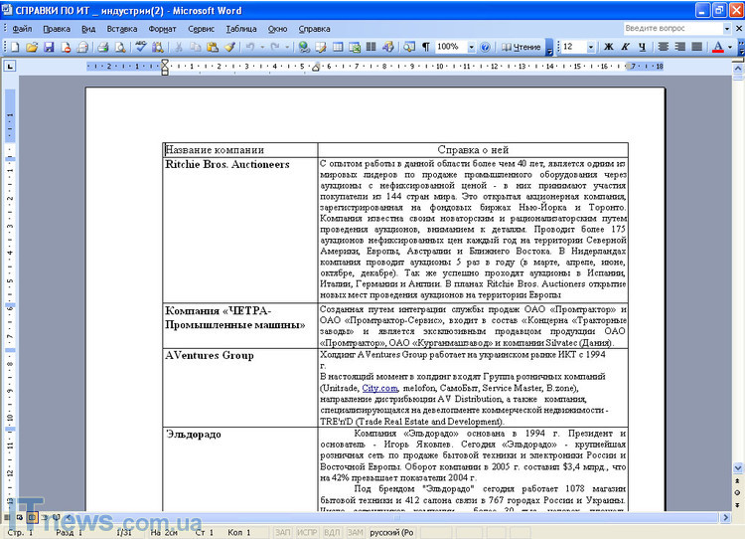Open the Правка menu
The width and height of the screenshot is (745, 539).
[57, 29]
